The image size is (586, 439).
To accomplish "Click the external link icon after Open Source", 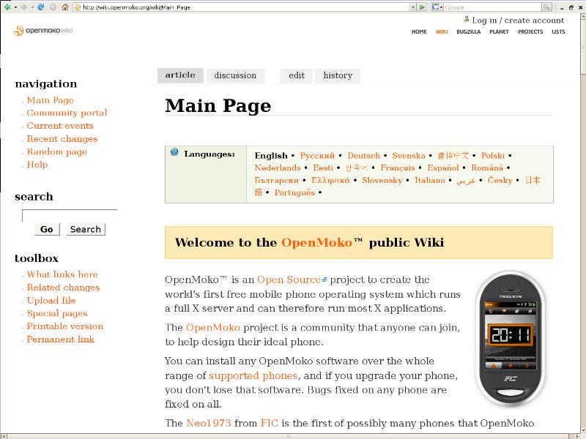I will tap(324, 279).
